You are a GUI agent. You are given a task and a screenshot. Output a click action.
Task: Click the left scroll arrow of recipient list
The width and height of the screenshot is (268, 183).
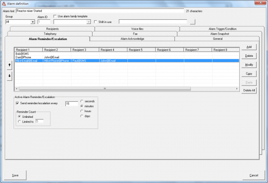point(16,89)
